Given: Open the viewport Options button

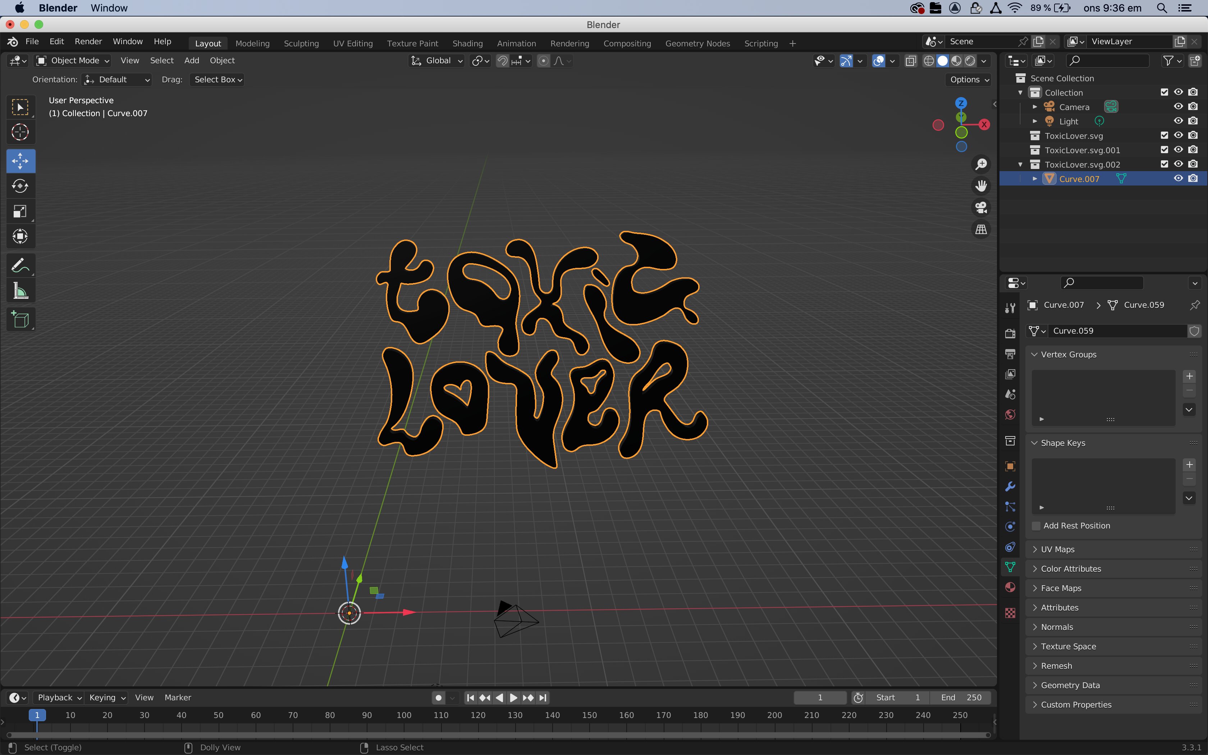Looking at the screenshot, I should coord(969,79).
